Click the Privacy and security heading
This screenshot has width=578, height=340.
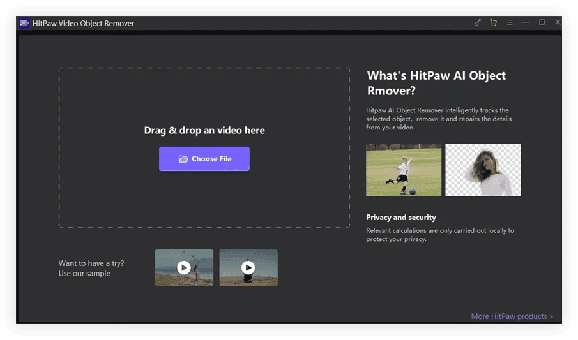pyautogui.click(x=401, y=218)
